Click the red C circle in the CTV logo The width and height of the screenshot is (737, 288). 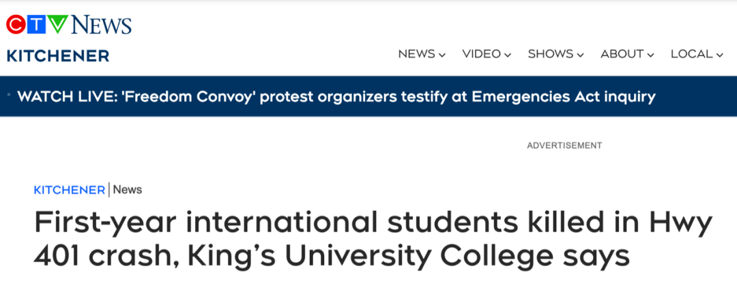16,25
